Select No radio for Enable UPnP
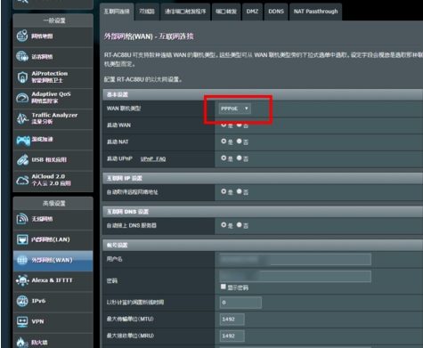Screen dimensions: 423x348 (x=240, y=158)
